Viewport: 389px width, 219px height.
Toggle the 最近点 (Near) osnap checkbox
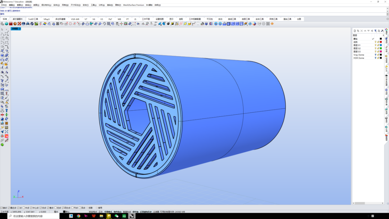point(9,208)
